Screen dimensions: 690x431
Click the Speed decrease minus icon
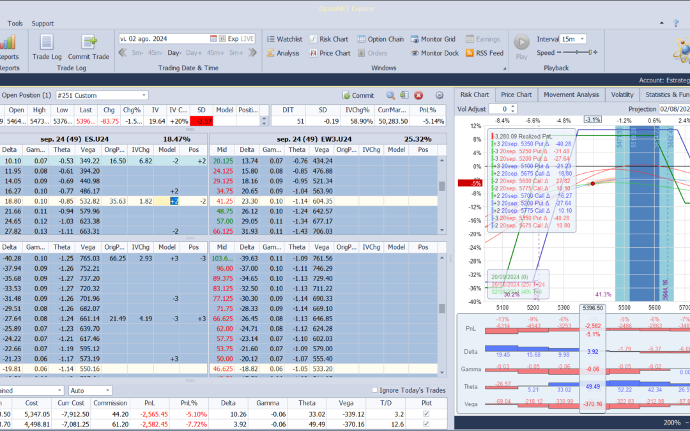(559, 52)
